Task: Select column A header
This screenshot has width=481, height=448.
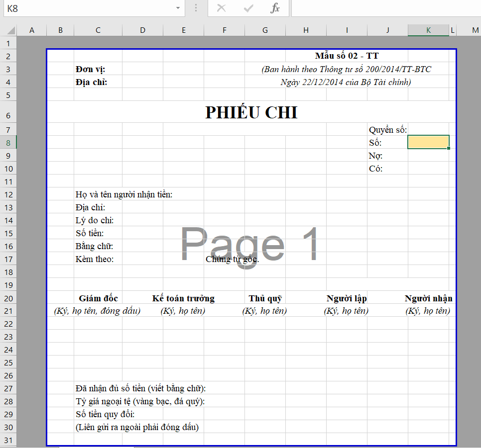Action: coord(31,30)
